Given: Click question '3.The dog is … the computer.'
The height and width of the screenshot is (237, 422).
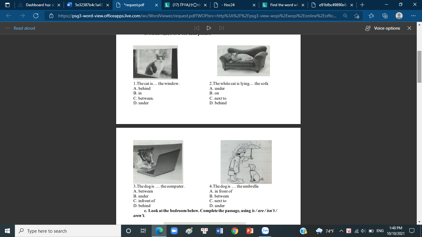Looking at the screenshot, I should pyautogui.click(x=159, y=186).
